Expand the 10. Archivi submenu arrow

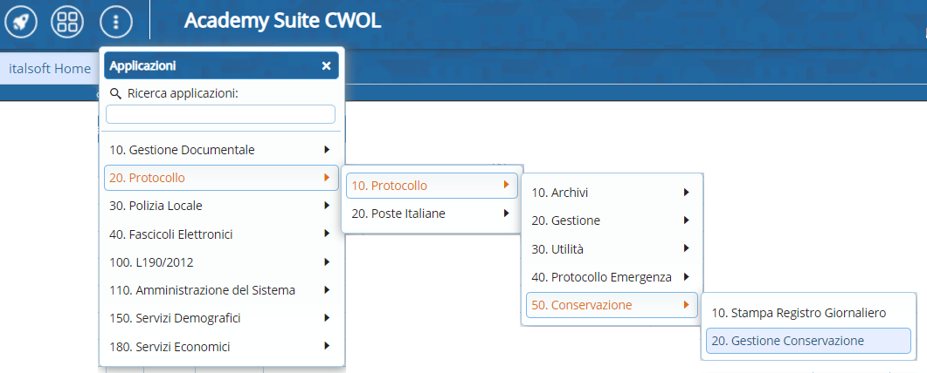click(687, 193)
